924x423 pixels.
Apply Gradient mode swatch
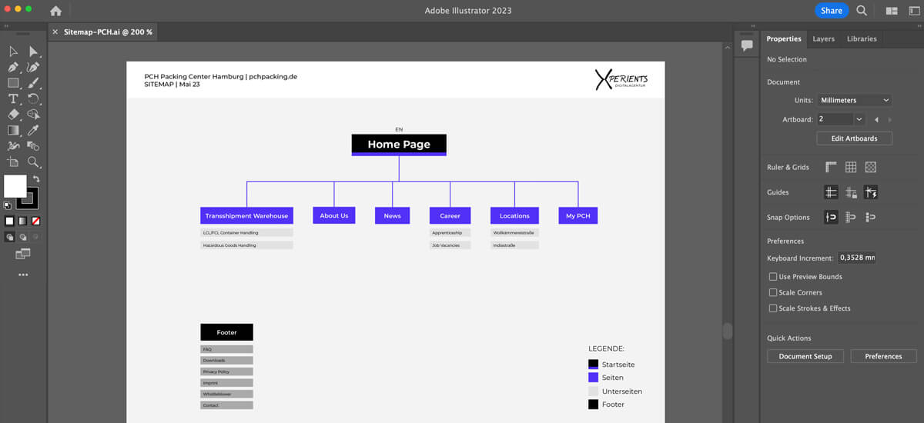coord(22,221)
